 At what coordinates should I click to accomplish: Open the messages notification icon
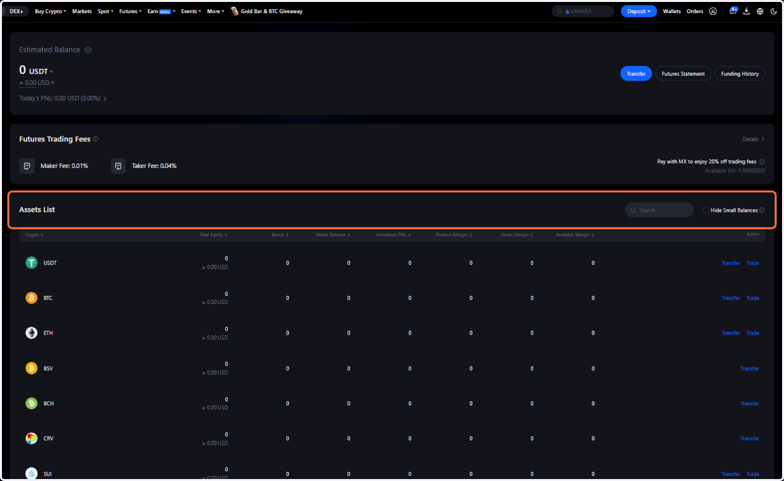pos(733,11)
